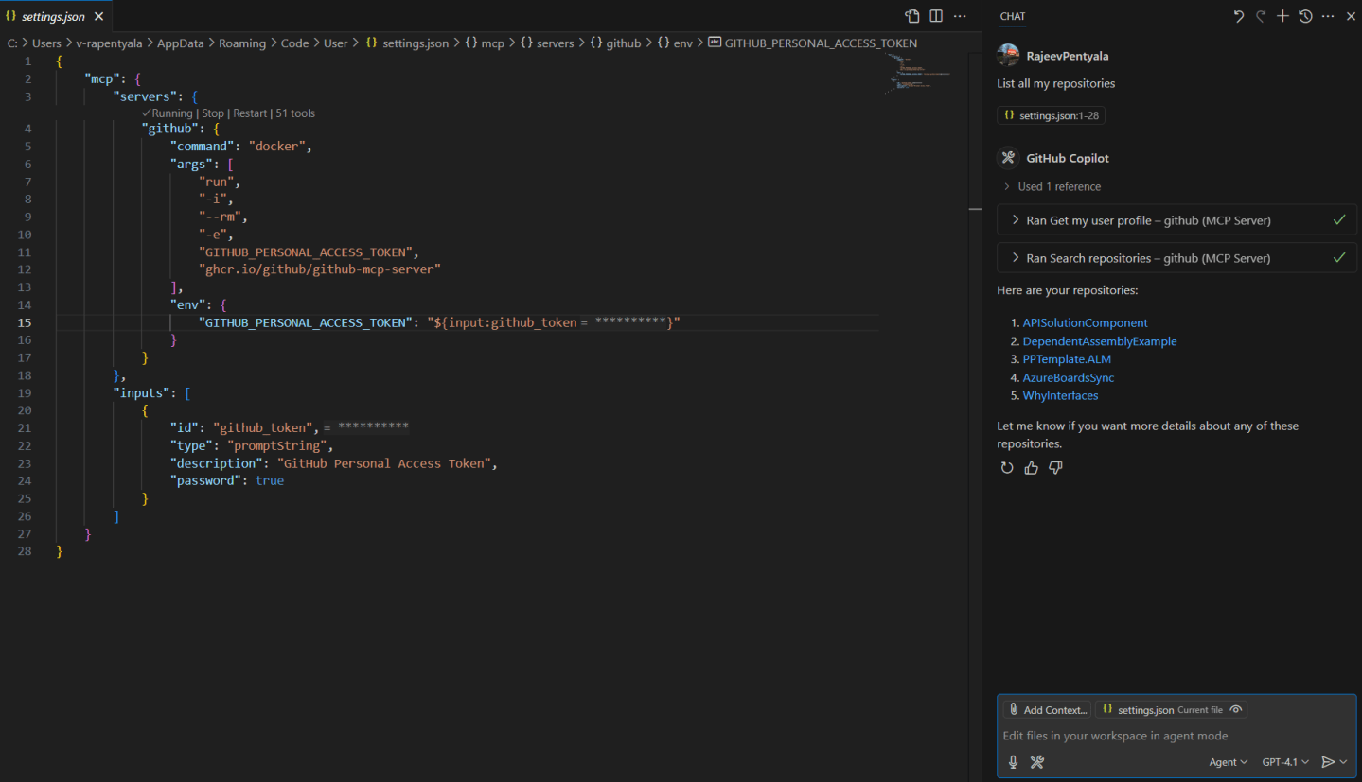Open the AzureBoardsSync repository link
Image resolution: width=1362 pixels, height=782 pixels.
click(1068, 377)
